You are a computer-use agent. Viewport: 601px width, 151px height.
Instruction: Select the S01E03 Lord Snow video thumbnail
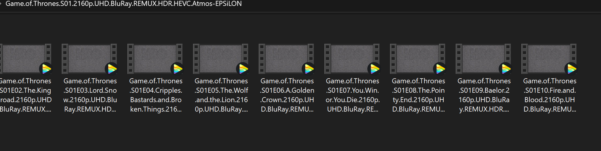tap(89, 59)
